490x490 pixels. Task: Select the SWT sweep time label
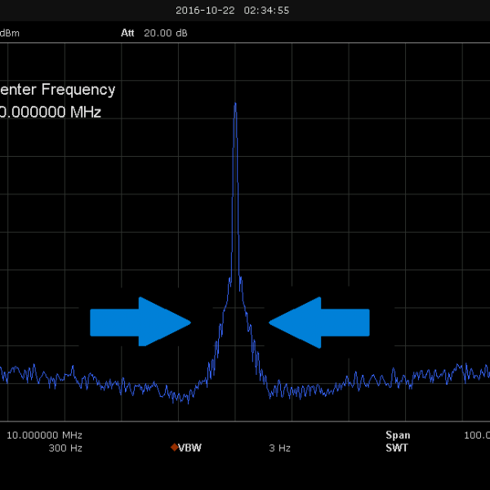point(397,448)
